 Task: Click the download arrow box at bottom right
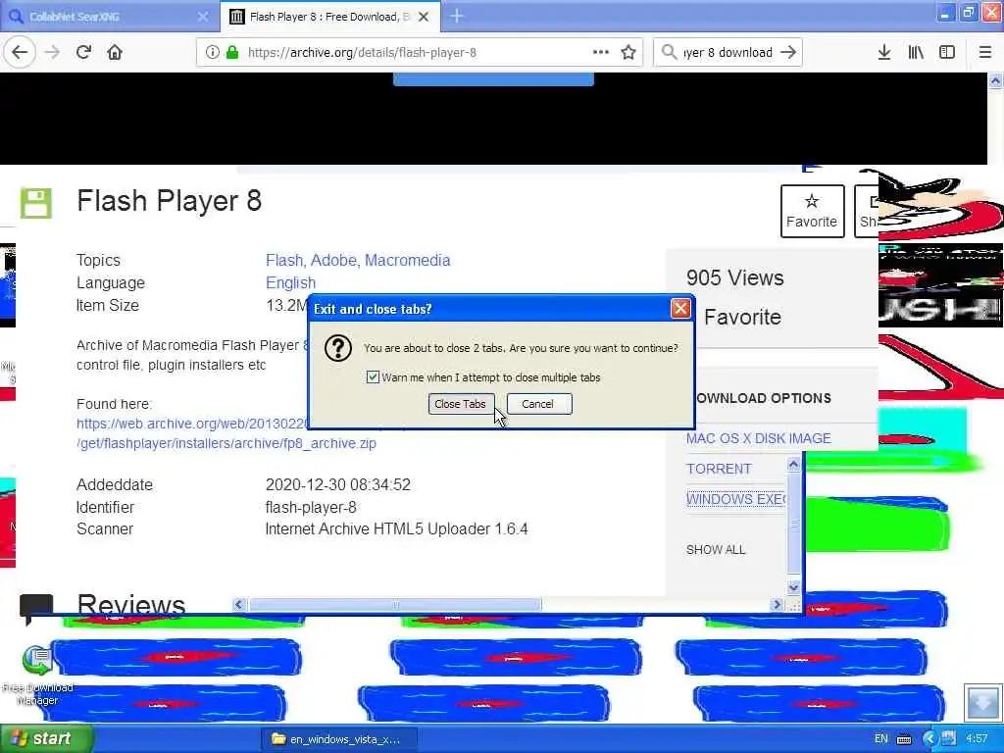pos(982,702)
